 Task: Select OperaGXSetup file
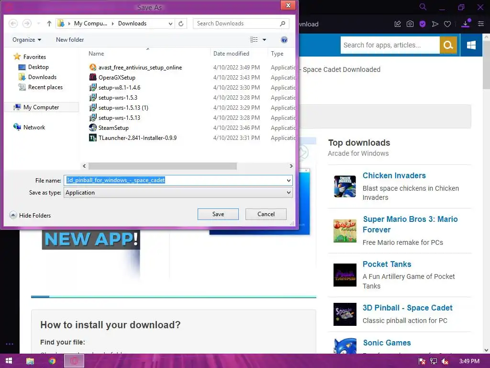(117, 77)
